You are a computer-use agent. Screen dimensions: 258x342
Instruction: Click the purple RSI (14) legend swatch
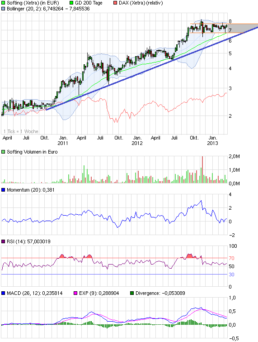3,241
